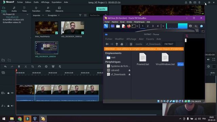Click the edit sliders icon in timeline toolbar
This screenshot has height=122, width=217.
coord(60,66)
